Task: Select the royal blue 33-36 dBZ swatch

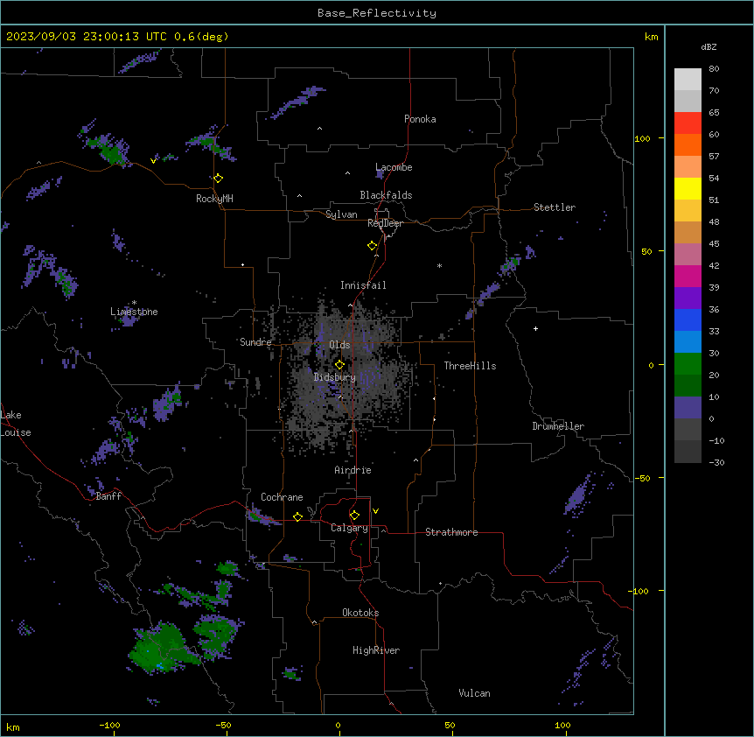Action: point(688,319)
